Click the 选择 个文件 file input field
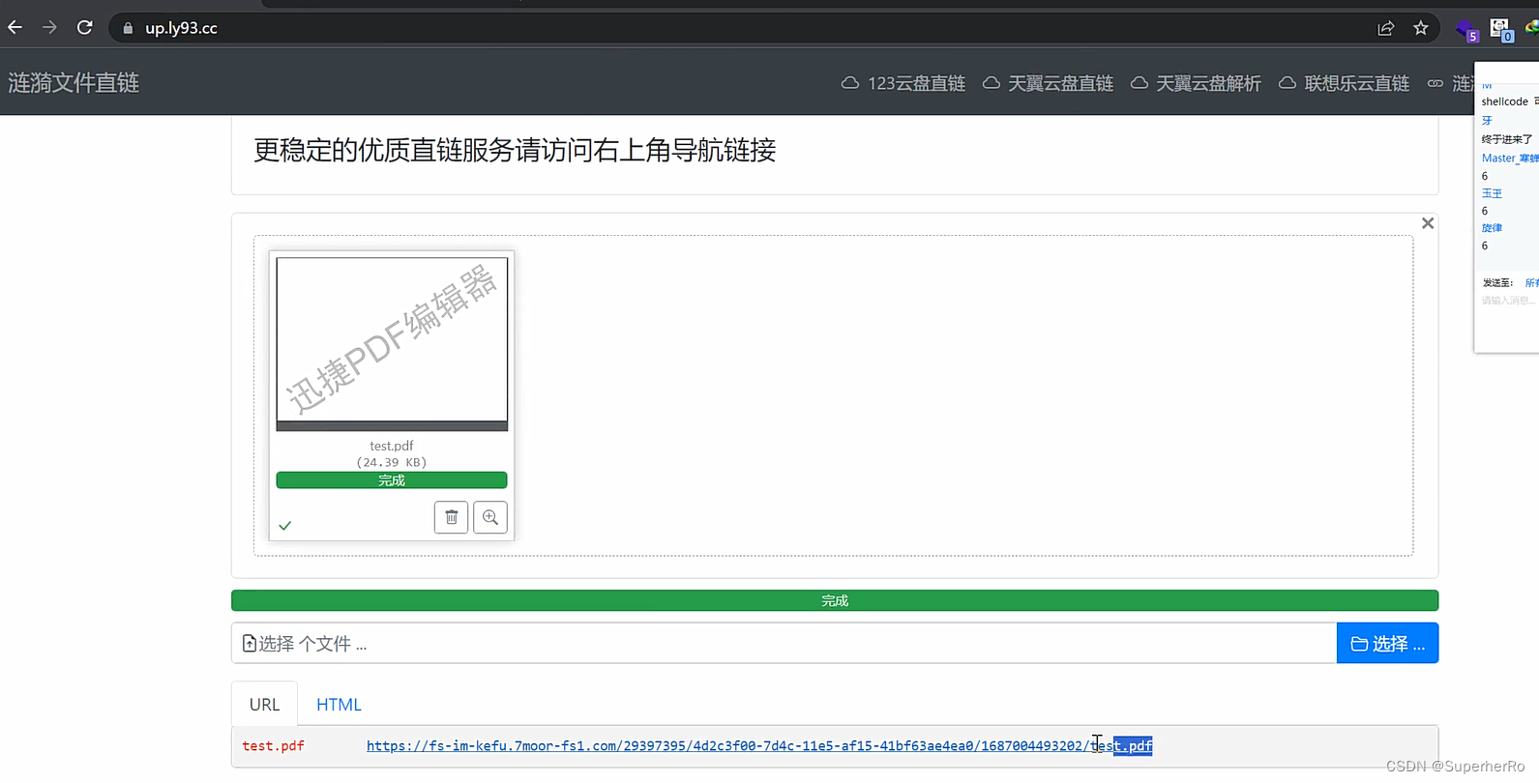Image resolution: width=1539 pixels, height=783 pixels. 784,643
